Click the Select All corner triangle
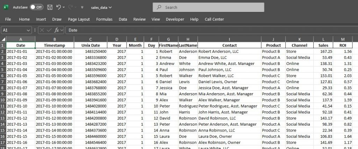The image size is (358, 149). (x=3, y=39)
